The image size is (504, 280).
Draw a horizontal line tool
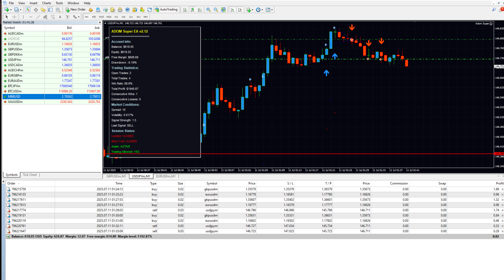coord(30,17)
